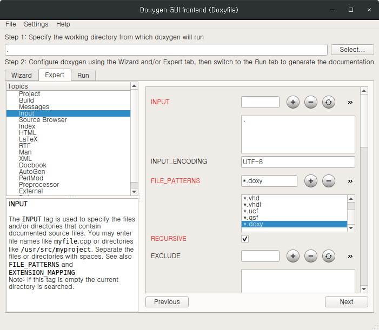
Task: Add entry with INPUT plus button
Action: pyautogui.click(x=293, y=102)
